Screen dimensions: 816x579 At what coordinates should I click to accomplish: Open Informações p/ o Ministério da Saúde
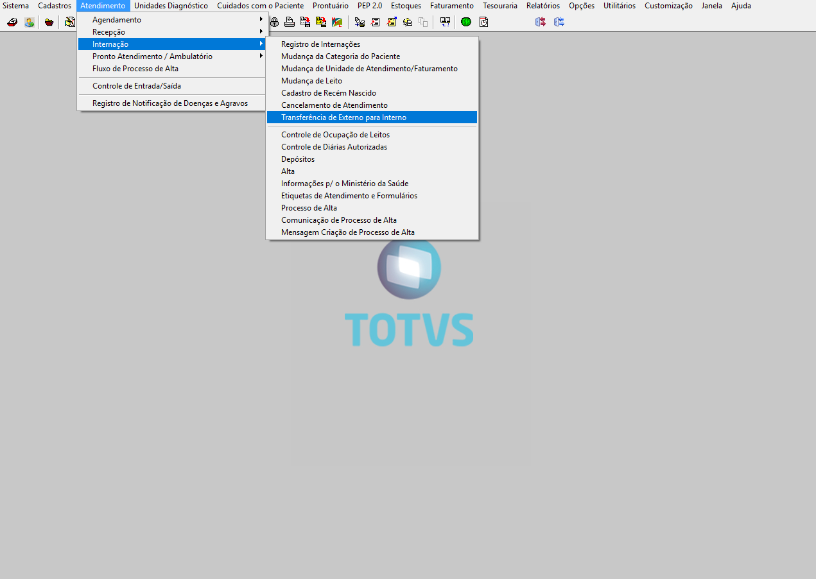pos(372,184)
